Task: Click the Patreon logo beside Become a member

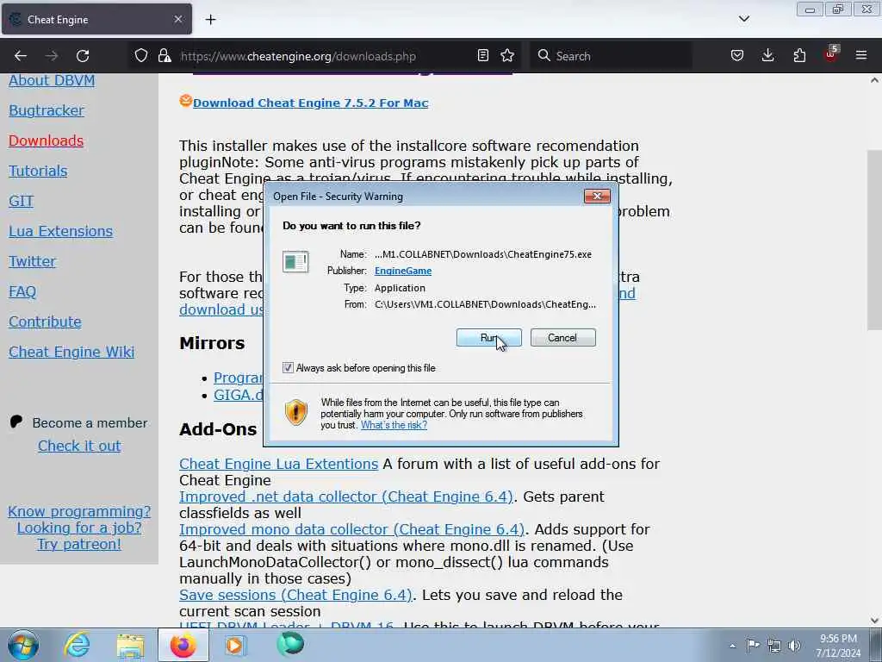Action: tap(16, 422)
